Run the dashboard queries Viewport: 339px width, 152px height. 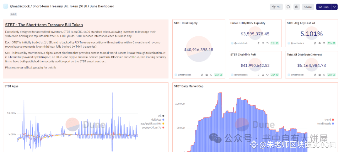coord(324,7)
